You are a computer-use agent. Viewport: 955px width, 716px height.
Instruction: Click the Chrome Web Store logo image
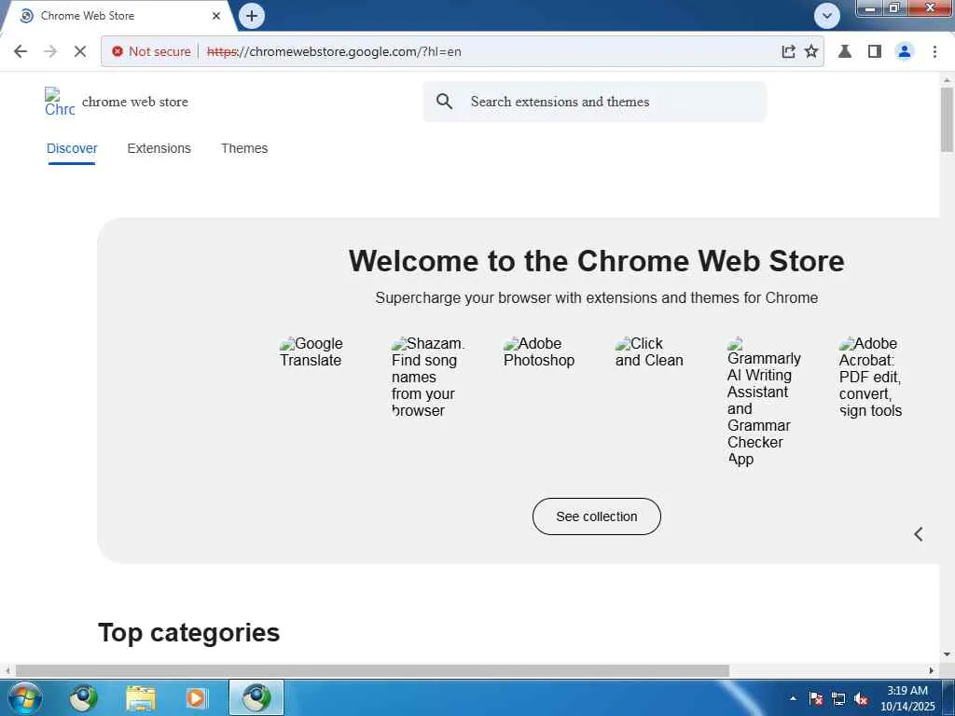(x=60, y=102)
